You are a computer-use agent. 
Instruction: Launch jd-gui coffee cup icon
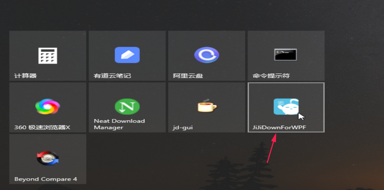point(207,106)
